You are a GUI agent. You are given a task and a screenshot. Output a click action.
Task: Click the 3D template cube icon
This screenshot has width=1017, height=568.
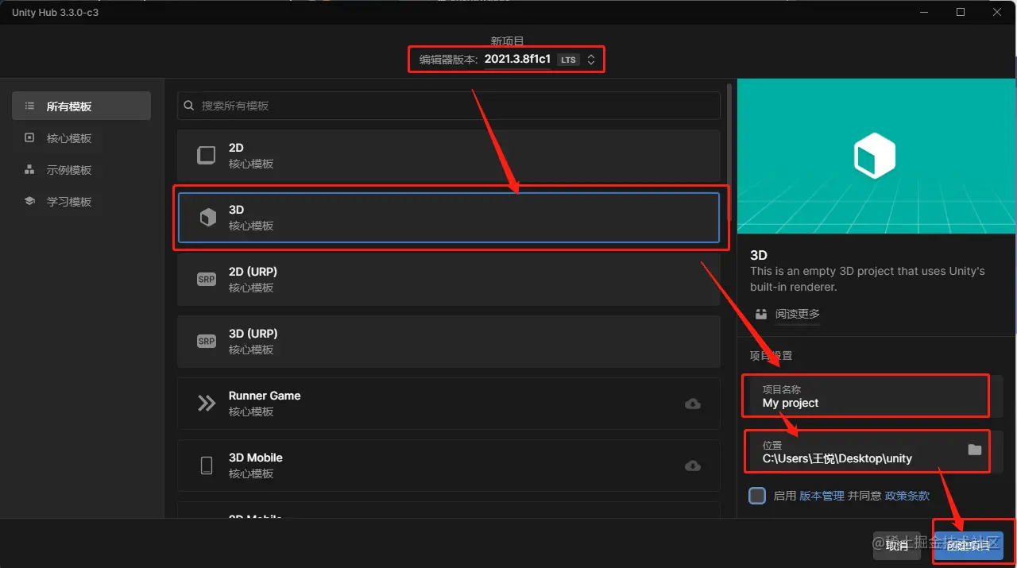pyautogui.click(x=207, y=218)
